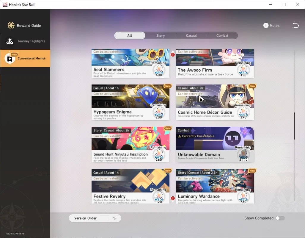Click the Luminary Wardance reward gem icon

tap(243, 197)
